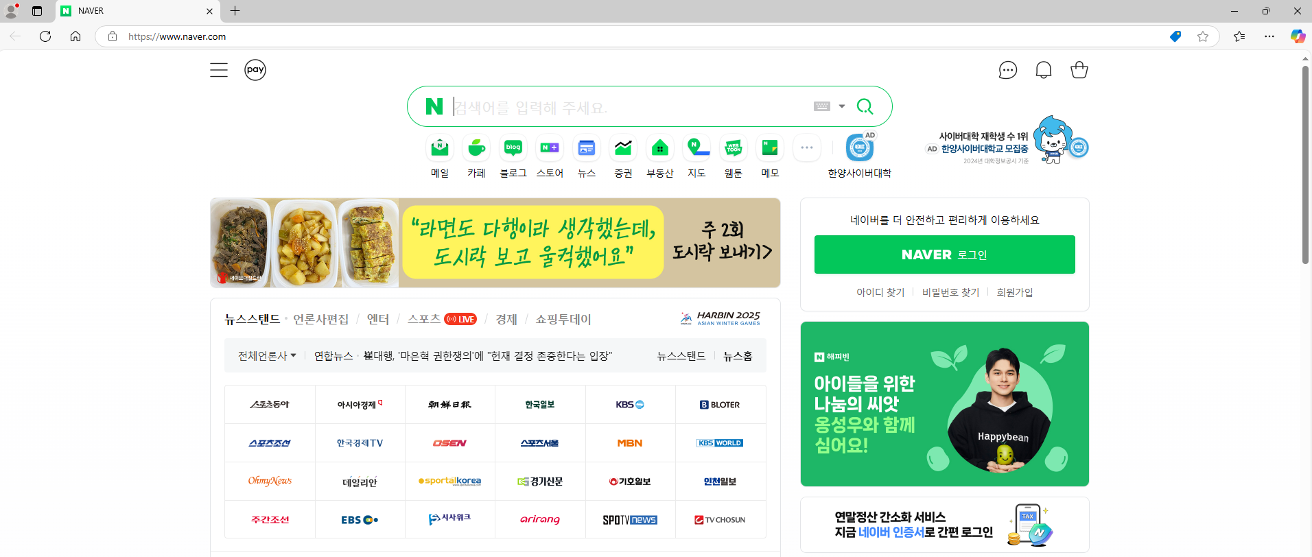Open the 웹툰 (Webtoon) shortcut icon
This screenshot has width=1312, height=557.
(734, 147)
